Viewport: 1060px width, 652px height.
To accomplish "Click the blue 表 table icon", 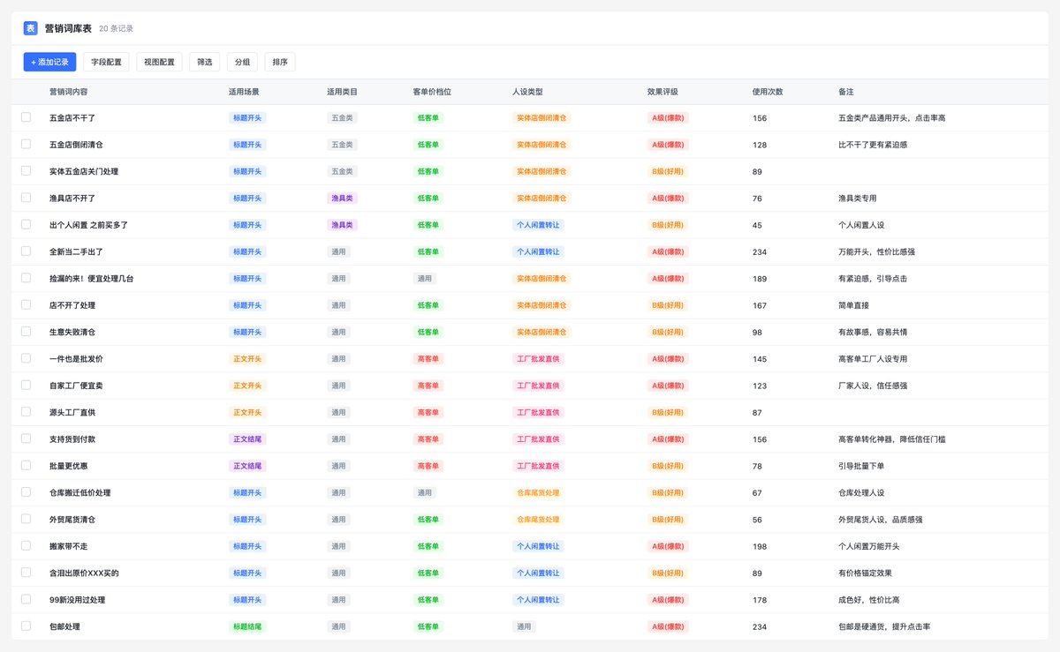I will [30, 28].
